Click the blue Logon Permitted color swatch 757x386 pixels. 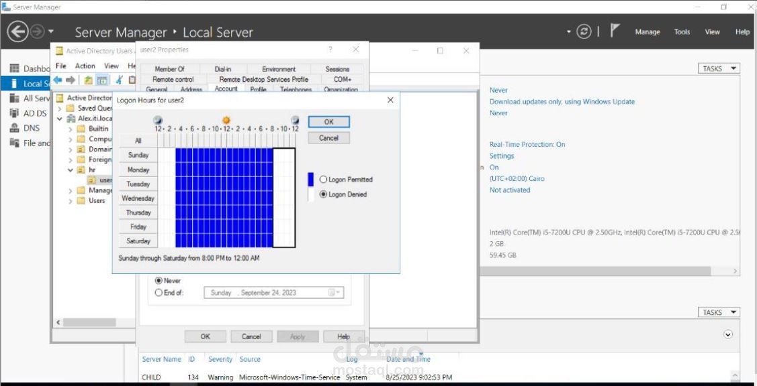[x=310, y=180]
